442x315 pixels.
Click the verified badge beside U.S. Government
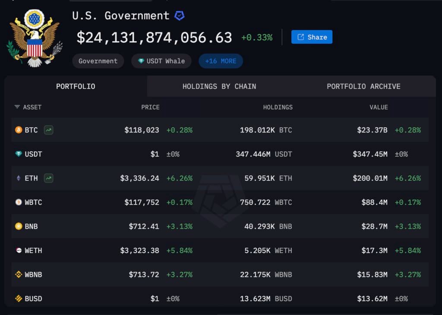point(179,16)
